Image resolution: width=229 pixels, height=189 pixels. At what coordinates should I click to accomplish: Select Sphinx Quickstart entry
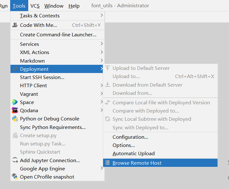point(57,152)
